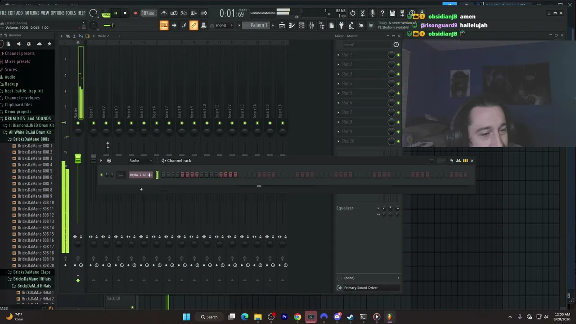Open the mixer output (none) dropdown
The image size is (576, 324).
click(368, 278)
